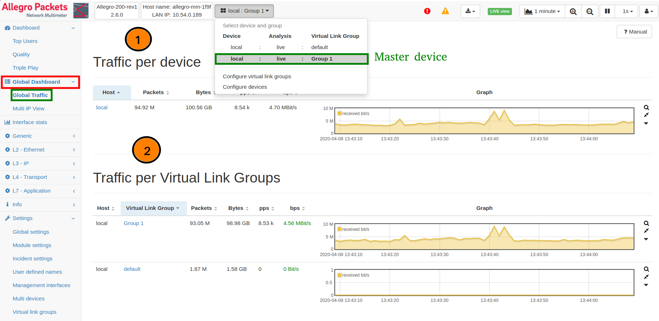Shrink the Traffic per device graph icon
Viewport: 659px width, 321px height.
click(646, 115)
